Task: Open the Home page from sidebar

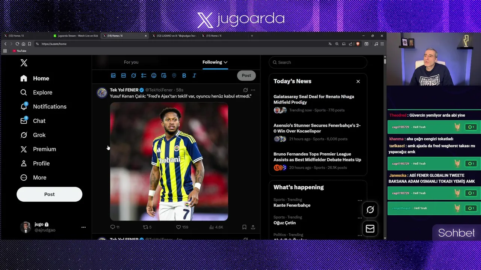Action: (x=35, y=78)
